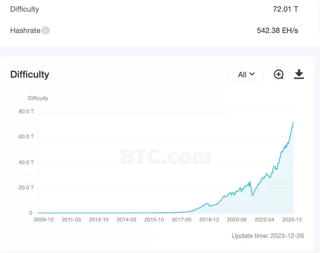Open the All time-range dropdown
320x253 pixels.
point(245,74)
